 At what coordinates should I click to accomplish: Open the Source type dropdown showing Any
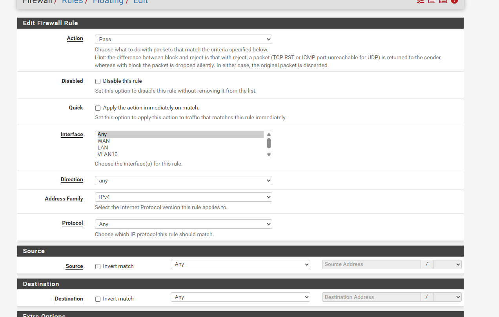tap(240, 264)
